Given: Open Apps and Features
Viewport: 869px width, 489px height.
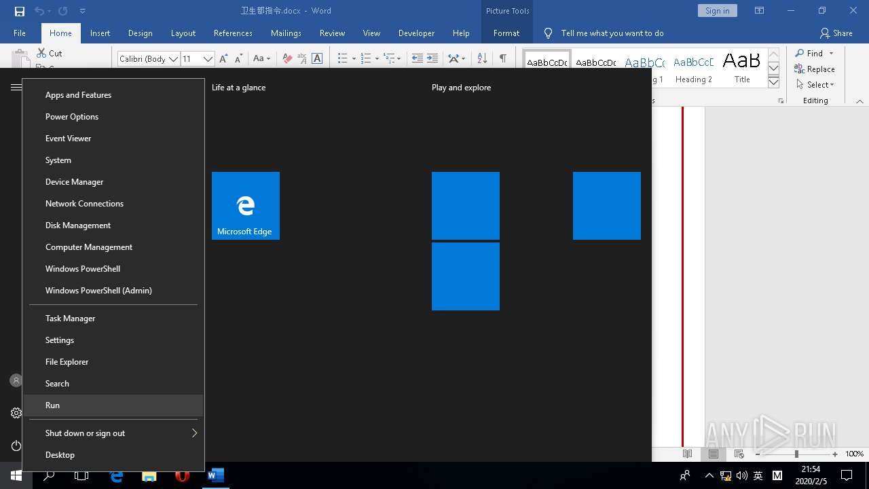Looking at the screenshot, I should click(113, 95).
